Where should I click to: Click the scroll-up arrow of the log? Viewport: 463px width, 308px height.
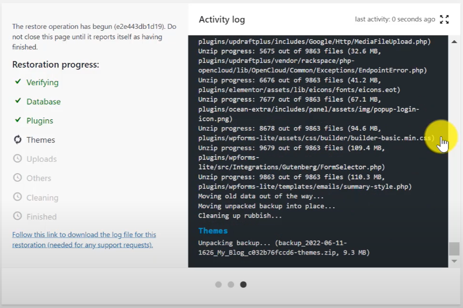point(454,42)
